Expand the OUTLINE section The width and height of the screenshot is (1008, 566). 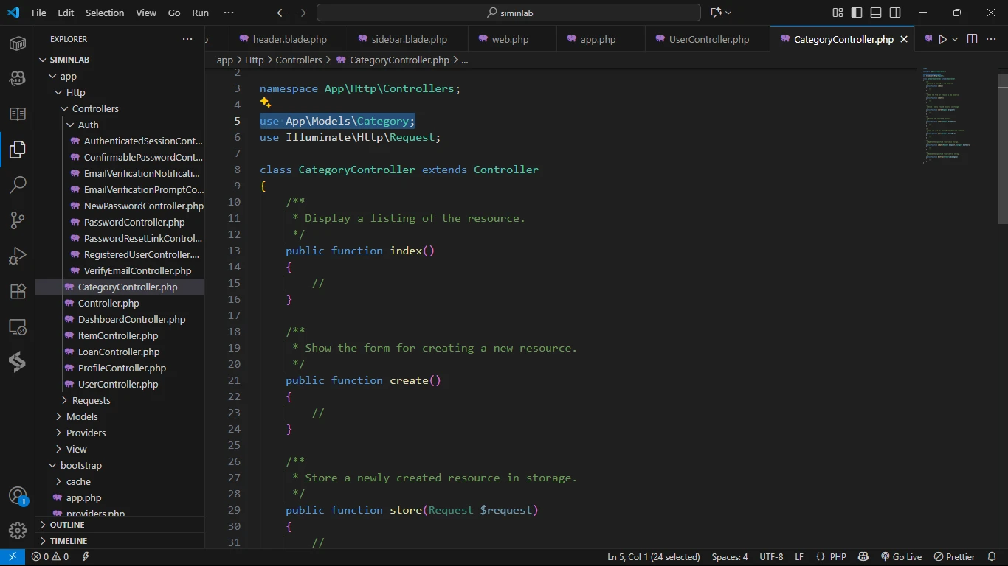pyautogui.click(x=67, y=525)
